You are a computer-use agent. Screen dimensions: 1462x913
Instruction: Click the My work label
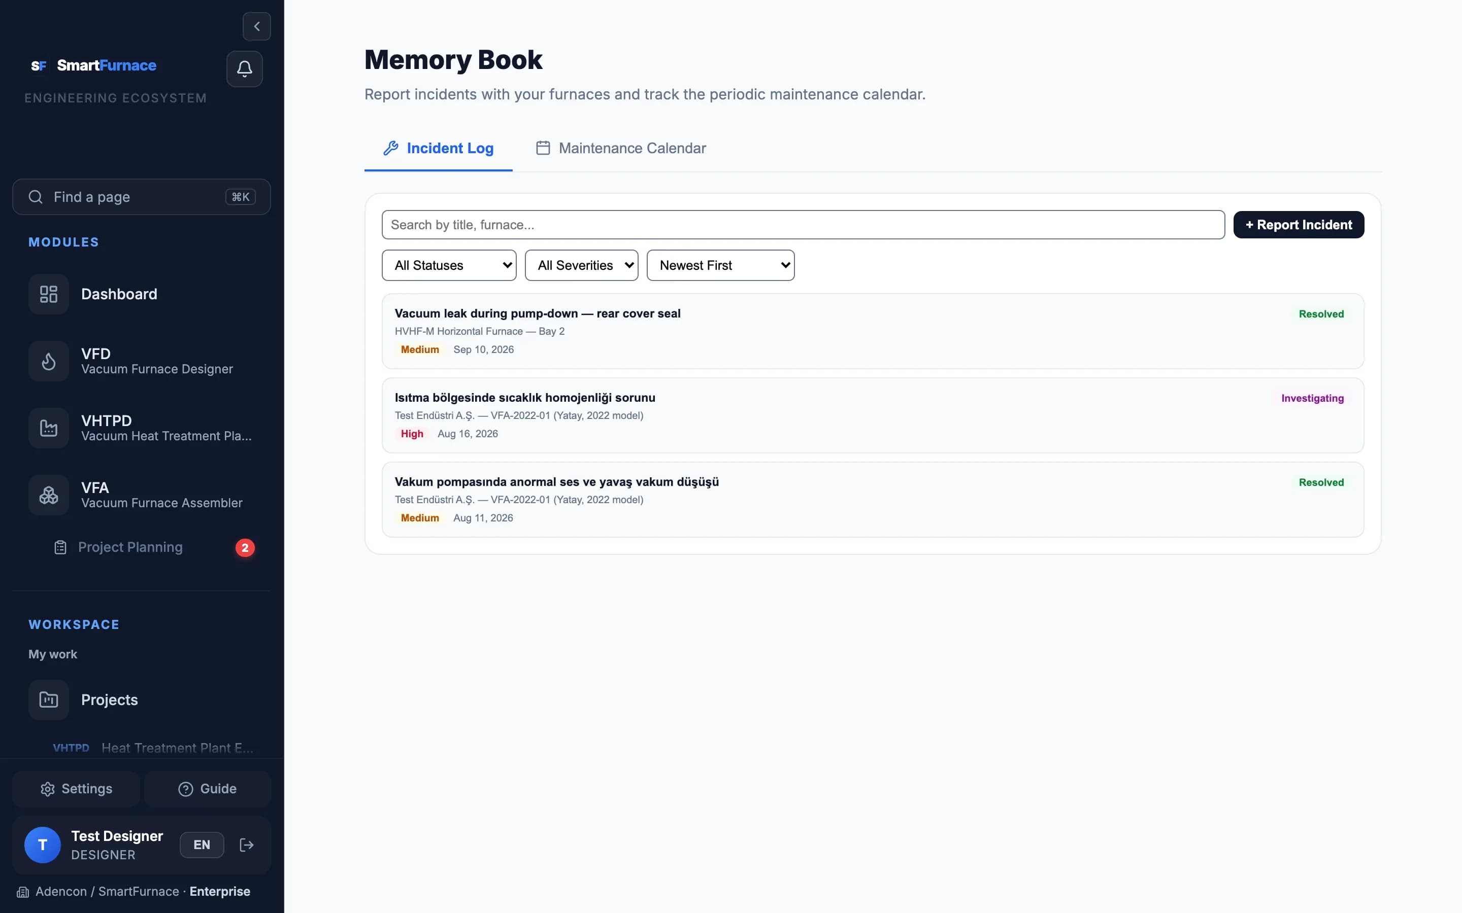coord(53,654)
